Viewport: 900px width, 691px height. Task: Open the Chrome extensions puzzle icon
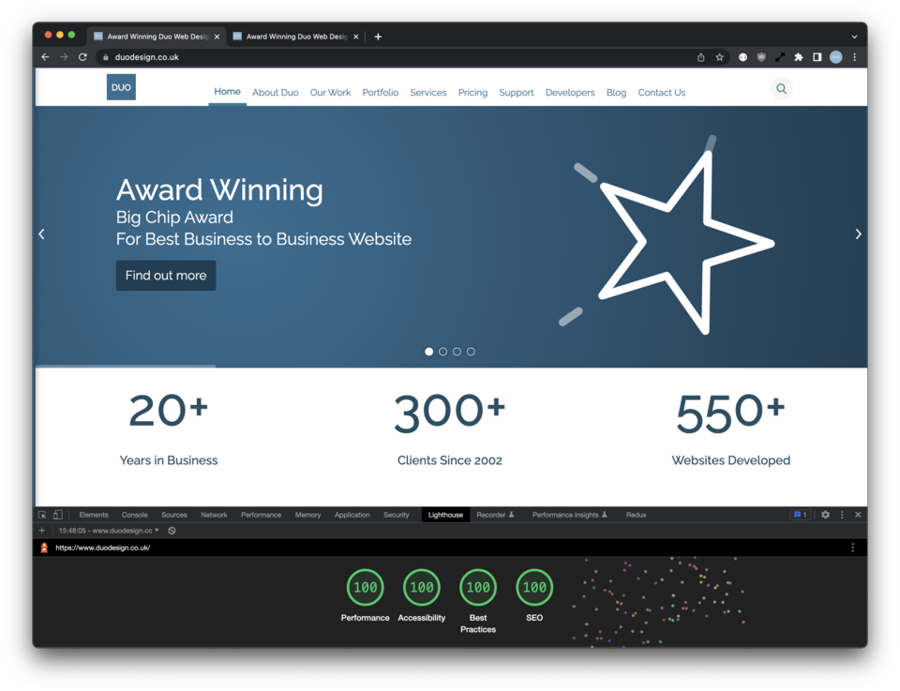pos(799,57)
